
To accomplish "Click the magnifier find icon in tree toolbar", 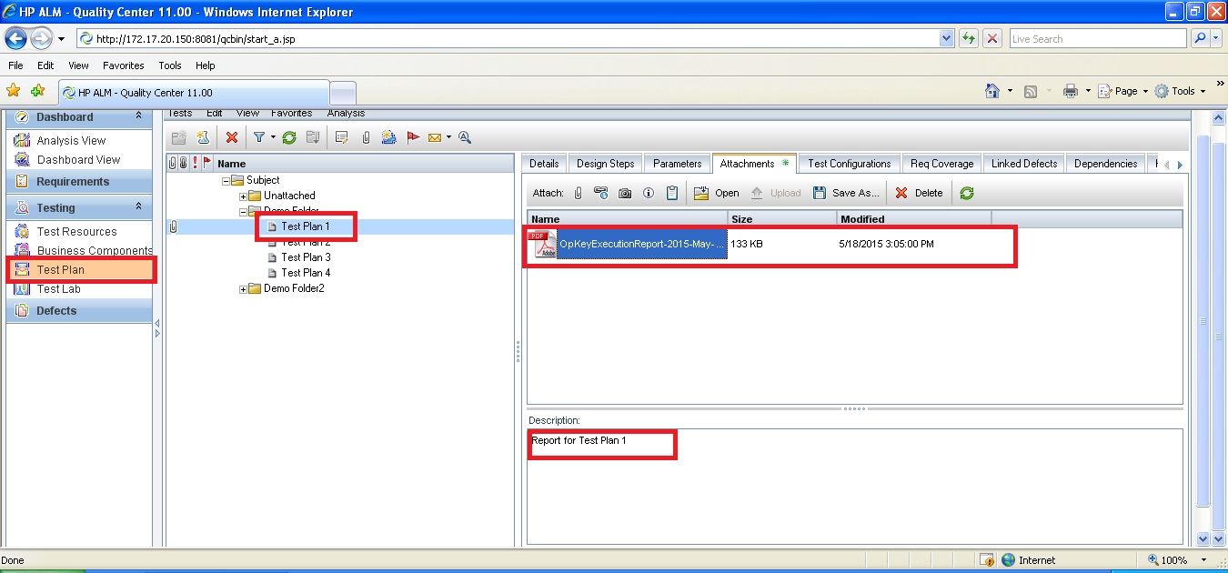I will pyautogui.click(x=465, y=137).
